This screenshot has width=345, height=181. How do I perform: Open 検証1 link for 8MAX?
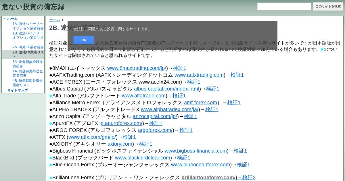[x=180, y=68]
